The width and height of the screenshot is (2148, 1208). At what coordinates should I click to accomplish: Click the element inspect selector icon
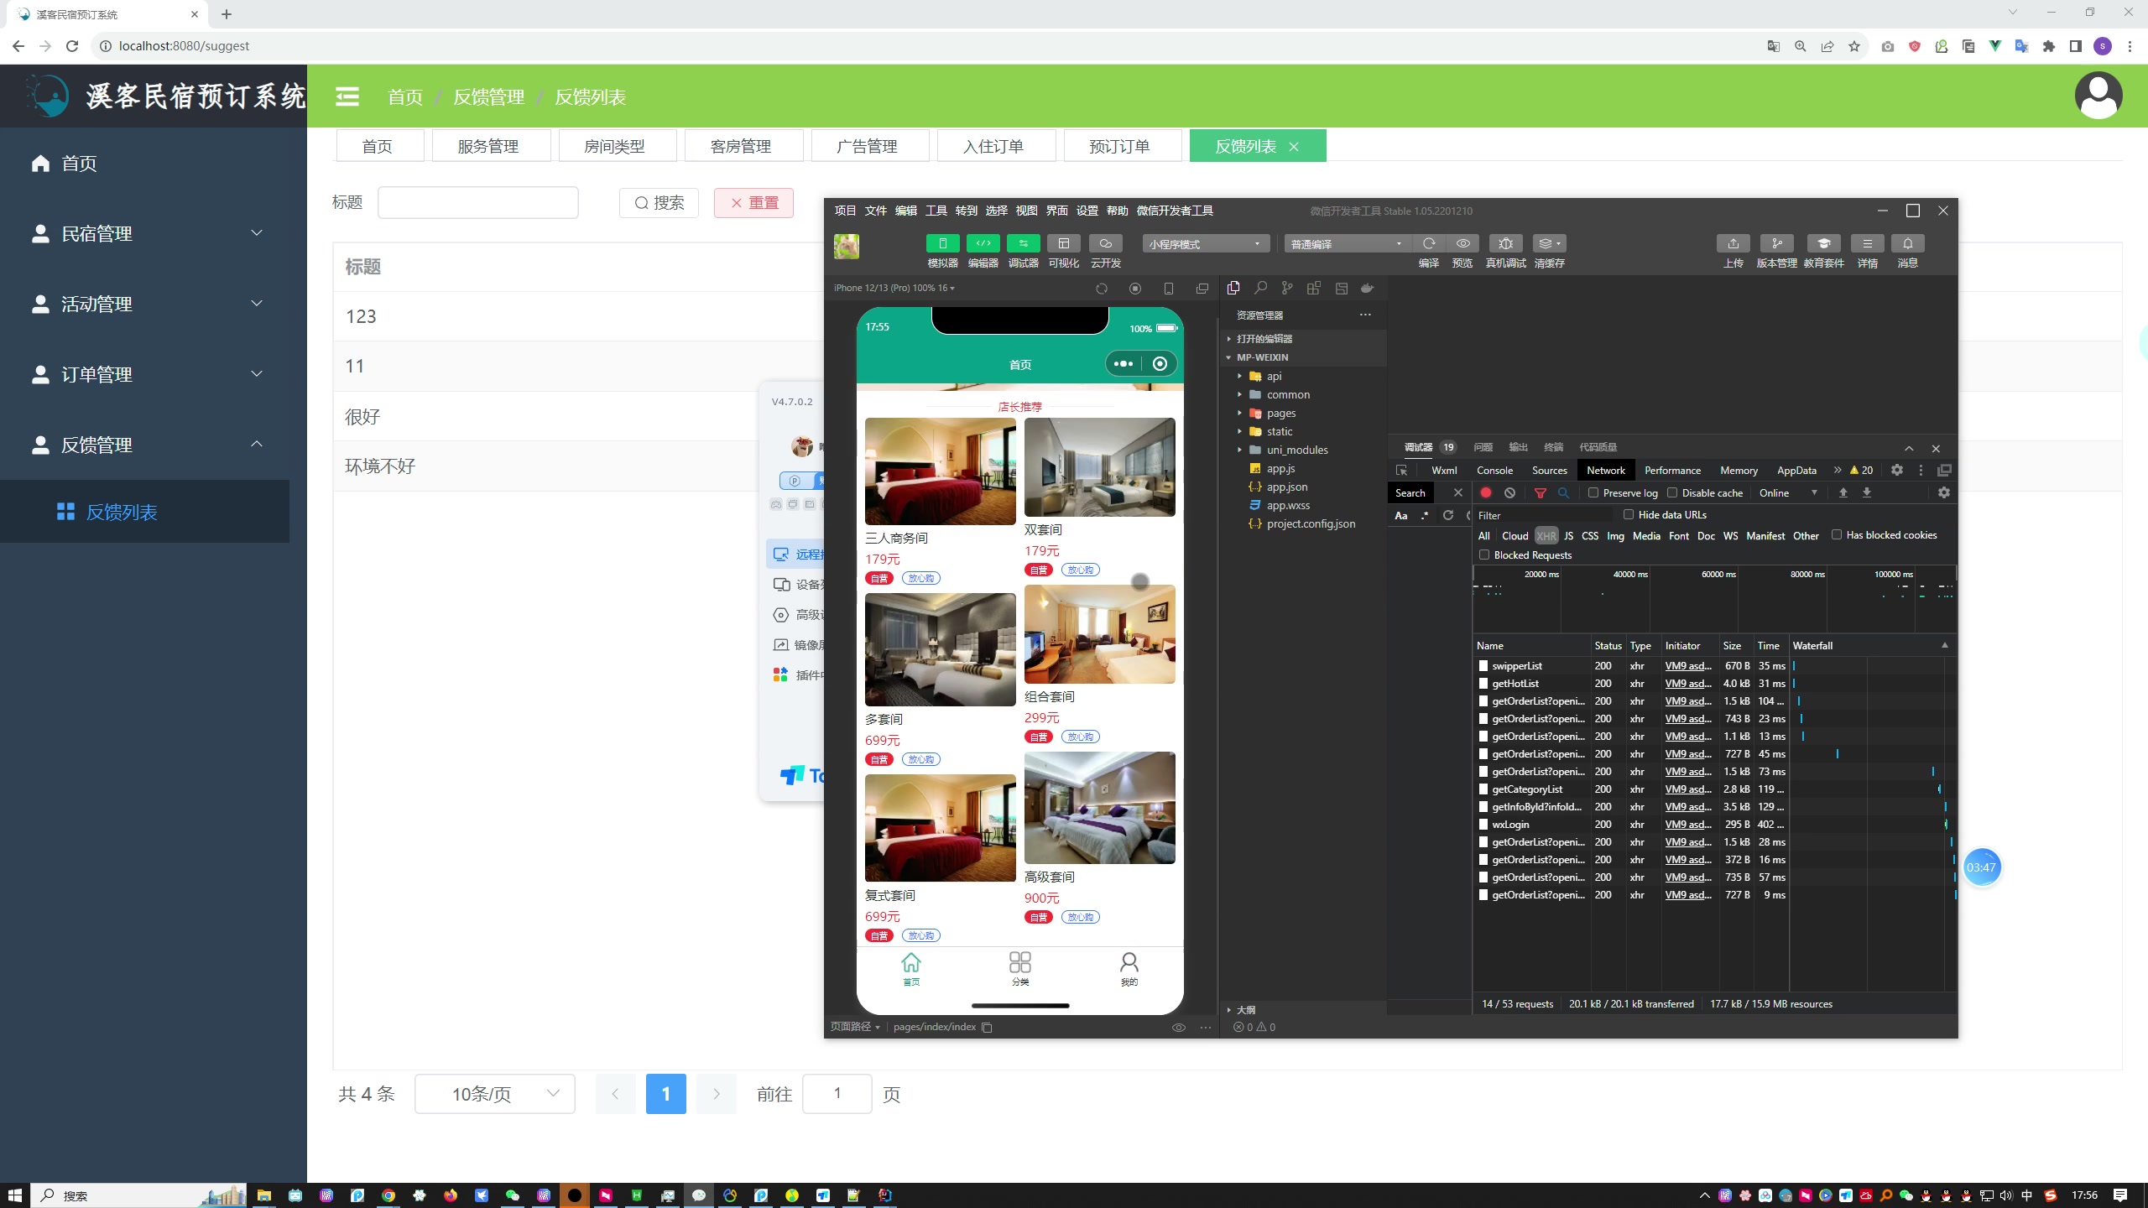tap(1401, 471)
